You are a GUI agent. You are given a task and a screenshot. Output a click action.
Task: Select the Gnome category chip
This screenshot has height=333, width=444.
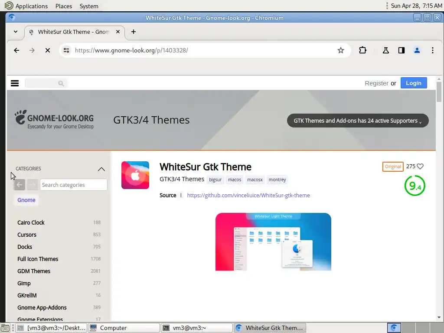pos(26,200)
